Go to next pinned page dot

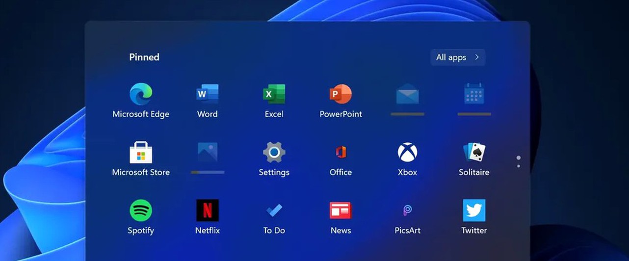[x=519, y=166]
